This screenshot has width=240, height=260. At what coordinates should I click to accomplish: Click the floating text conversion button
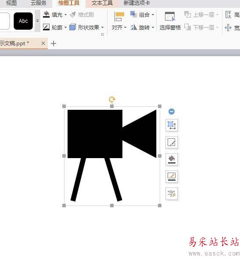172,194
